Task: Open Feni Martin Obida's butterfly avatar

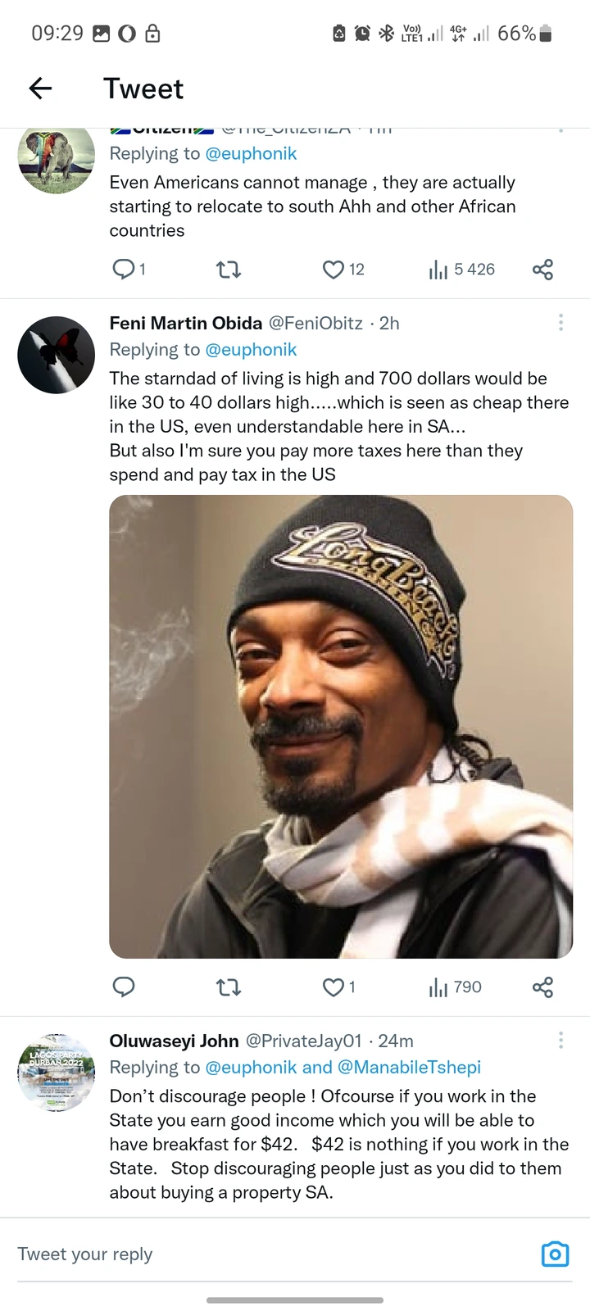Action: click(x=56, y=355)
